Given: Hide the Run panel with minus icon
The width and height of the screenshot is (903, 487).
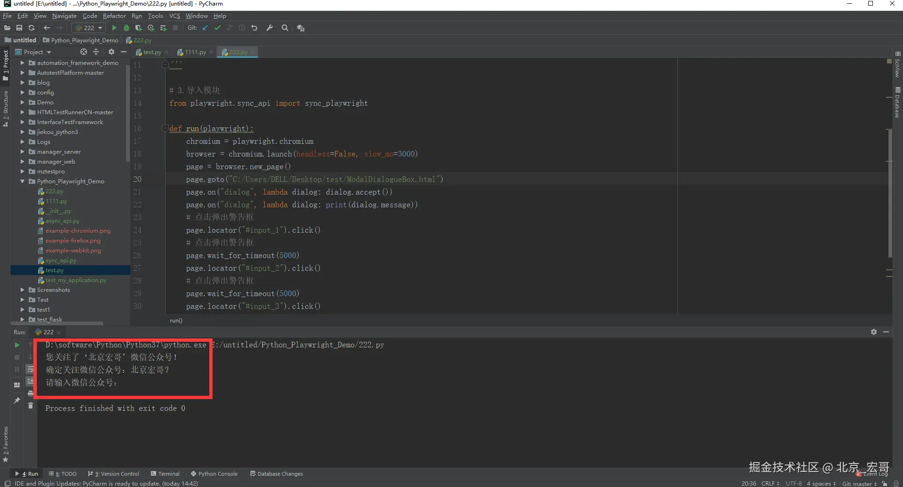Looking at the screenshot, I should pos(886,332).
